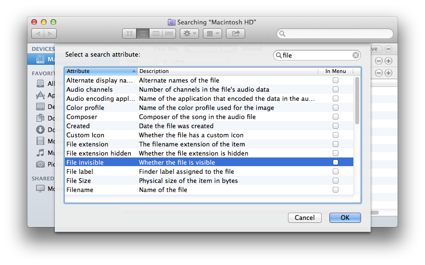Confirm selection with the OK button
This screenshot has width=425, height=265.
click(345, 217)
